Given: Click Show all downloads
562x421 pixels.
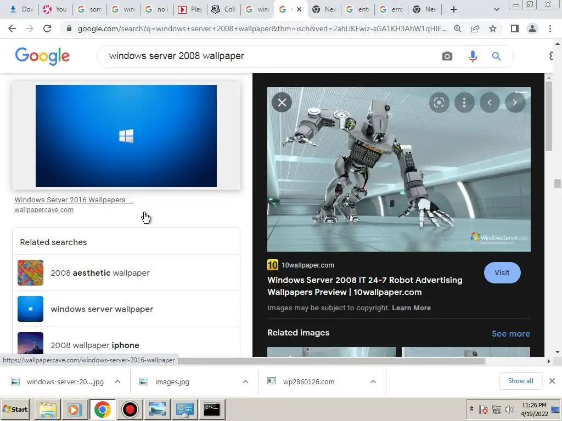Looking at the screenshot, I should click(x=520, y=382).
